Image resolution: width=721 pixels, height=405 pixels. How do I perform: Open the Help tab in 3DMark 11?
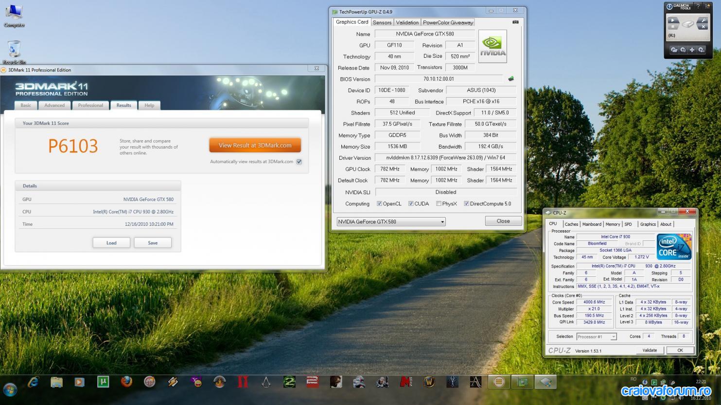pos(149,105)
